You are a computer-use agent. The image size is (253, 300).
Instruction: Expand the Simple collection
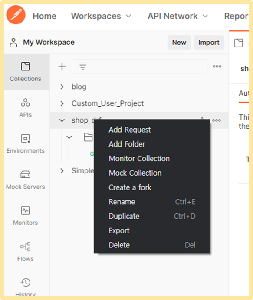[x=62, y=171]
